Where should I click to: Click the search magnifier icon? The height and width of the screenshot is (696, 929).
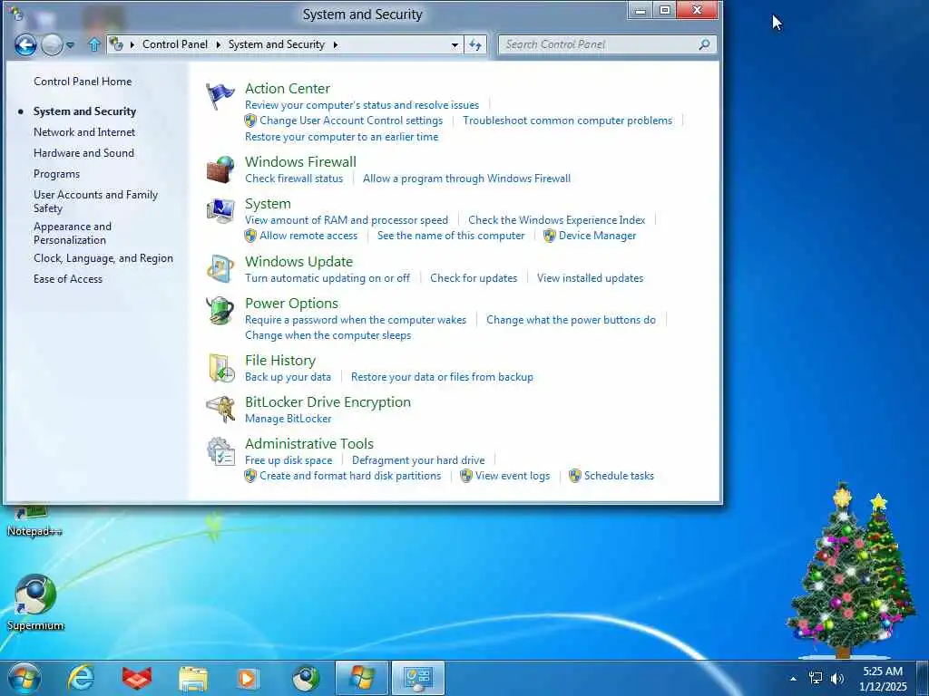704,44
